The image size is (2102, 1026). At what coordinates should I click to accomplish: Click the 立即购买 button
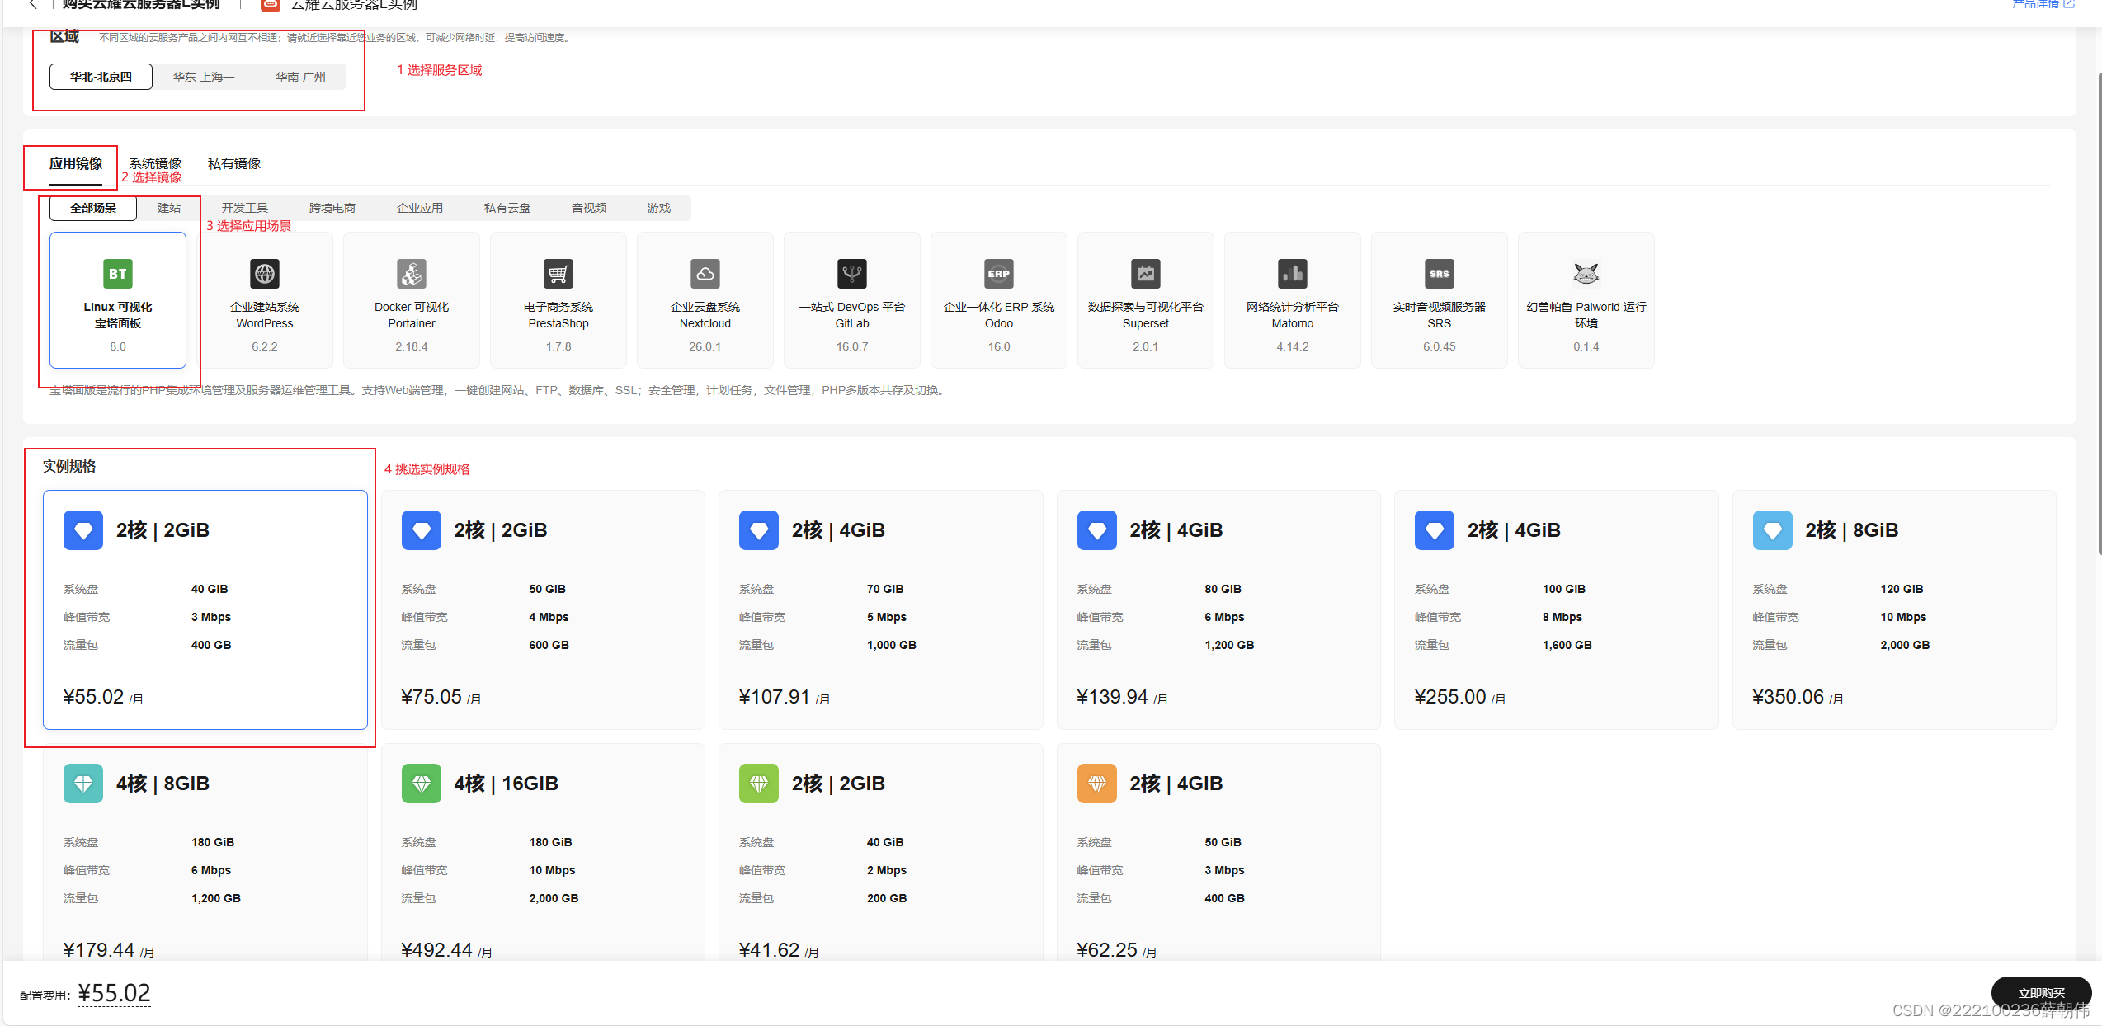[x=2040, y=992]
